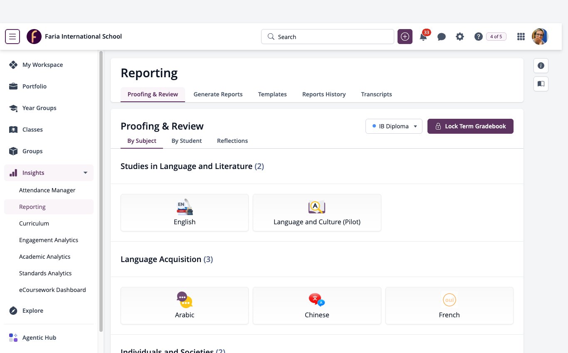Click the info icon on right panel
568x353 pixels.
tap(541, 66)
